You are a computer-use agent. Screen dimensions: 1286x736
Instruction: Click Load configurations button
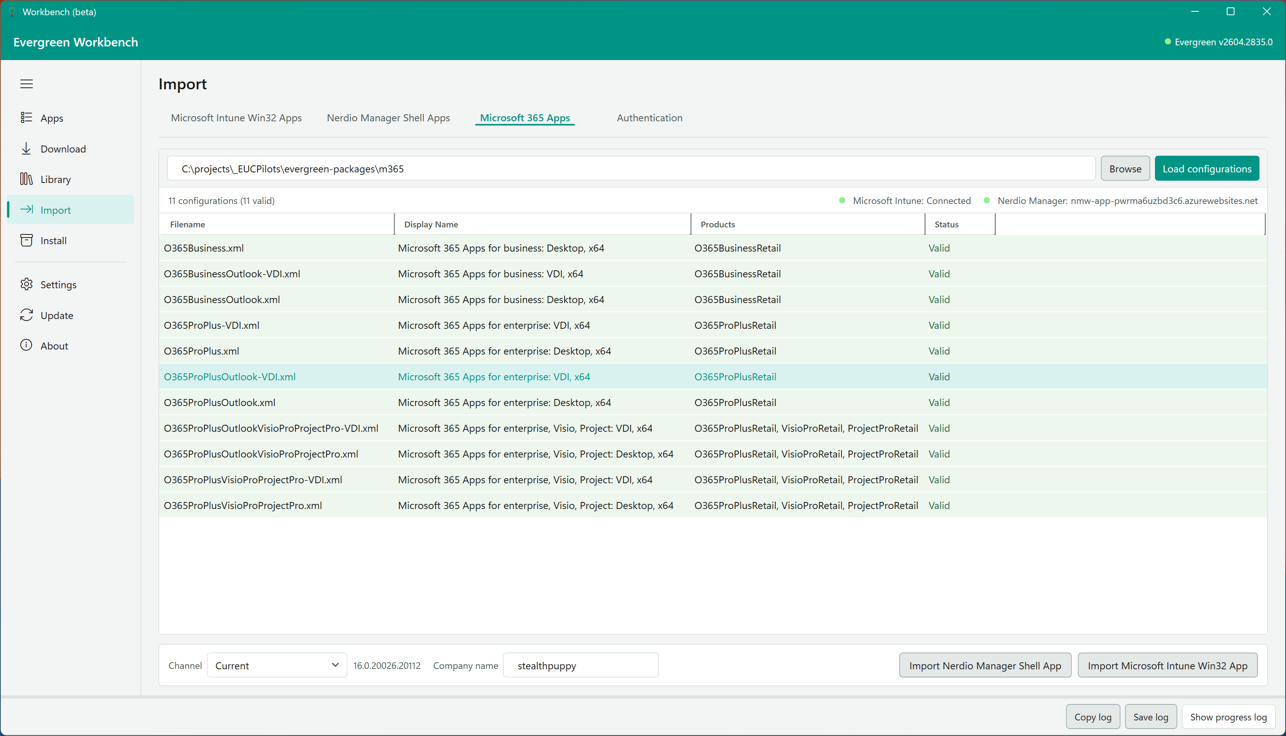coord(1207,168)
